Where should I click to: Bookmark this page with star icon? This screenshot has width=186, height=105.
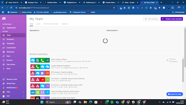click(x=114, y=8)
